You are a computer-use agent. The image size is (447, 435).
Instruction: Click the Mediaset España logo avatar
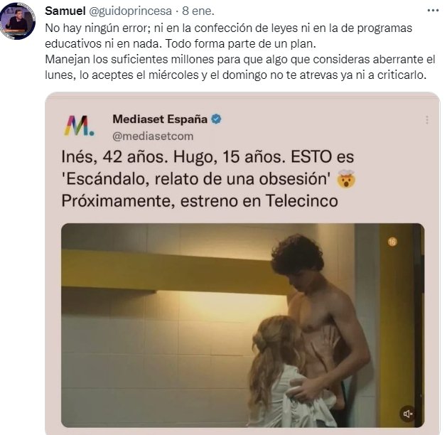point(80,125)
